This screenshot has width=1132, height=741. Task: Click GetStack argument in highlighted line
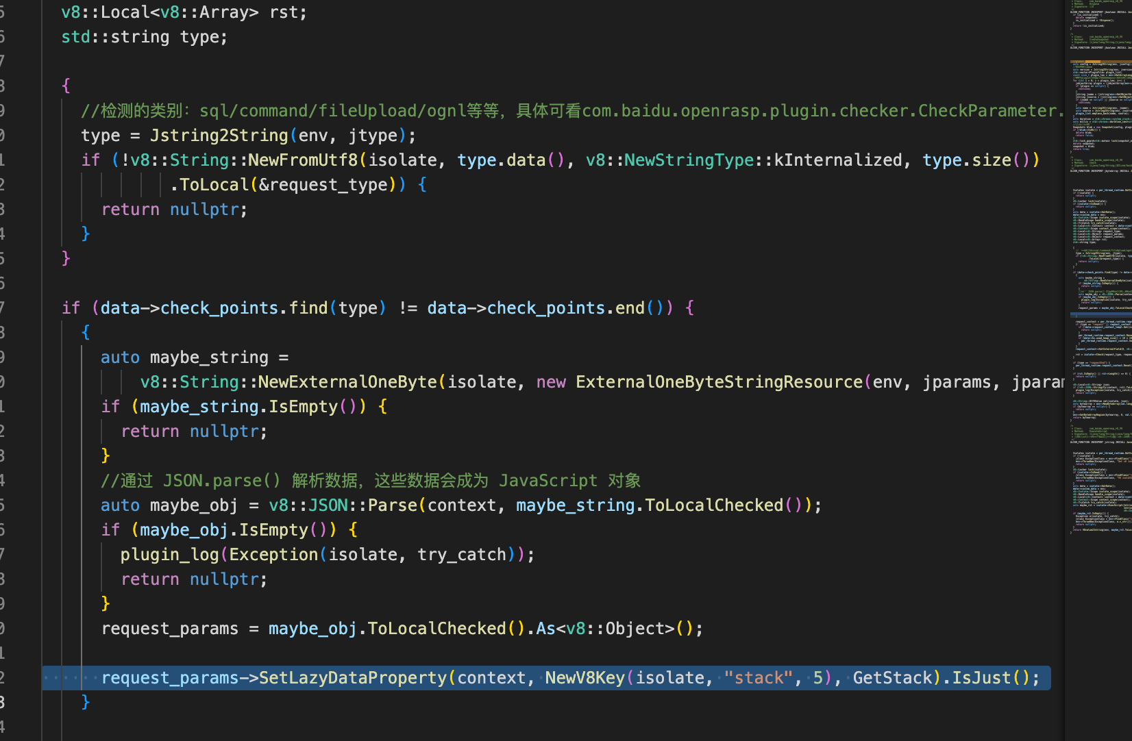[x=892, y=678]
